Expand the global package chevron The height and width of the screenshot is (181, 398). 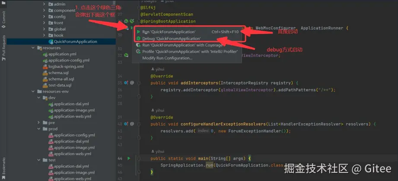click(44, 29)
